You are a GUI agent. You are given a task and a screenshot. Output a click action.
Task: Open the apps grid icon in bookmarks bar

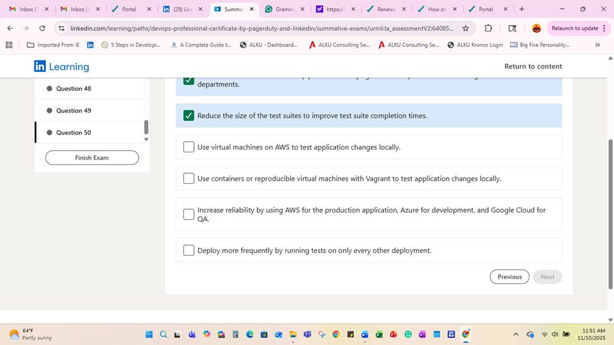coord(9,45)
